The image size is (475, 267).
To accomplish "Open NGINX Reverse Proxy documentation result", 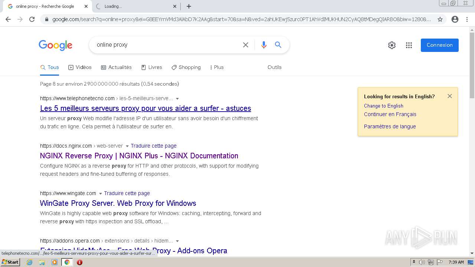I will [x=139, y=156].
